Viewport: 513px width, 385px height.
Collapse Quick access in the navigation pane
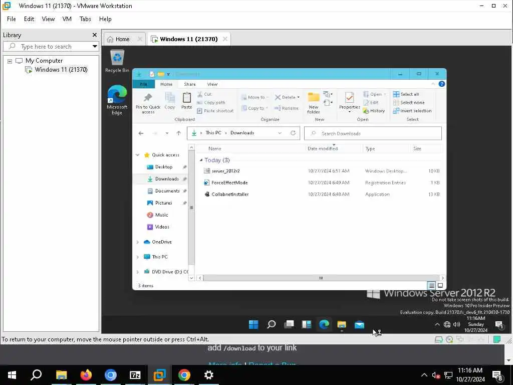(x=138, y=155)
